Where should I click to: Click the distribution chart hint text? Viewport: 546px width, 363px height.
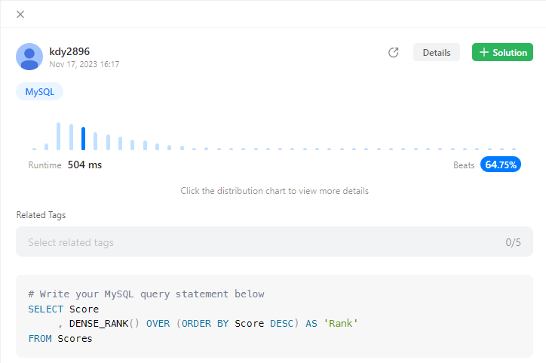click(275, 191)
